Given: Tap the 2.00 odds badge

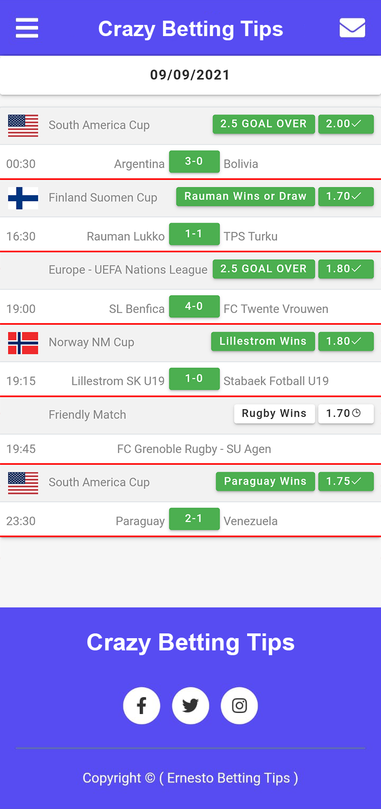Looking at the screenshot, I should click(346, 124).
